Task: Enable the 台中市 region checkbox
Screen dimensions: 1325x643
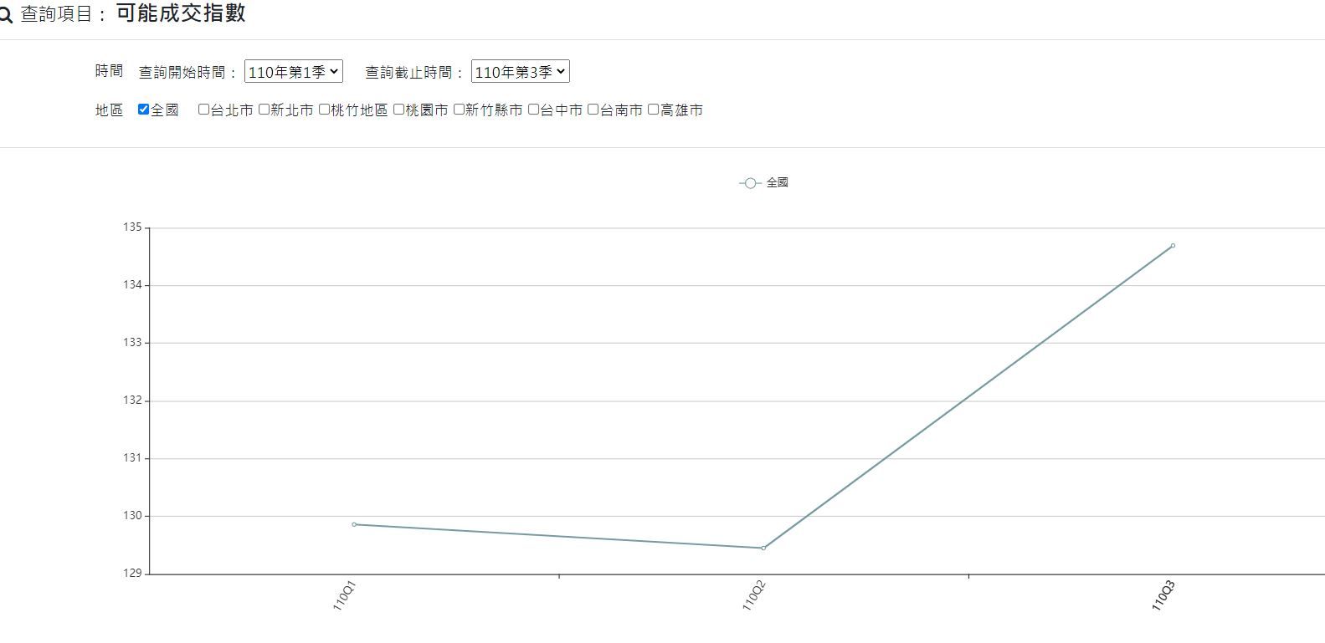Action: click(x=533, y=110)
